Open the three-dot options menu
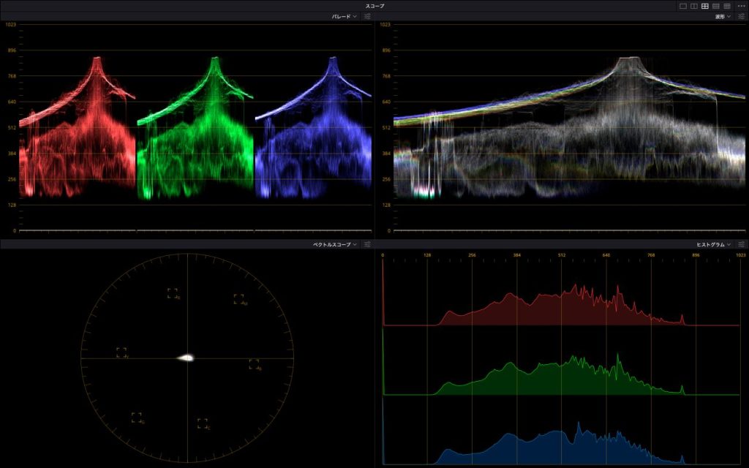The image size is (749, 468). 740,6
